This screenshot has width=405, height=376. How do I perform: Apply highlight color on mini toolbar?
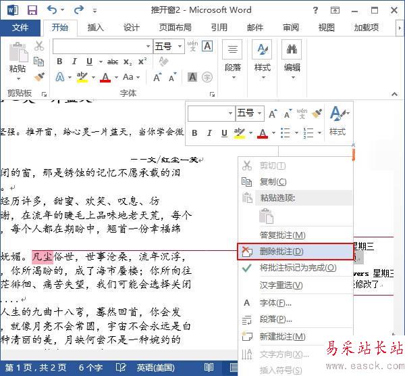point(240,133)
